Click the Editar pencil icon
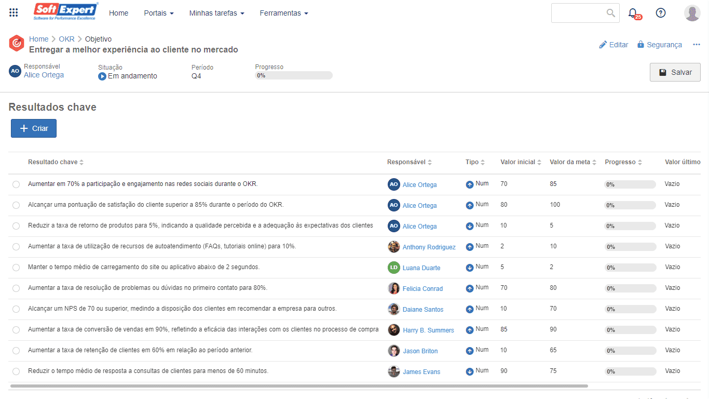The width and height of the screenshot is (709, 399). point(603,45)
